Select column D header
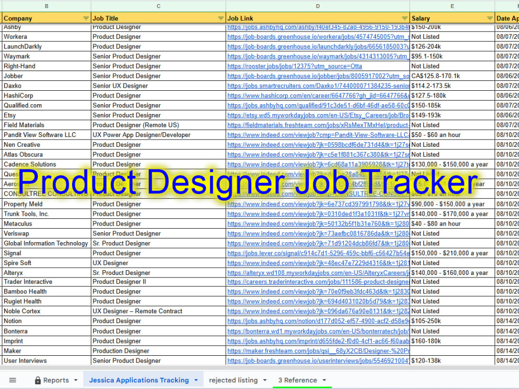 point(318,6)
